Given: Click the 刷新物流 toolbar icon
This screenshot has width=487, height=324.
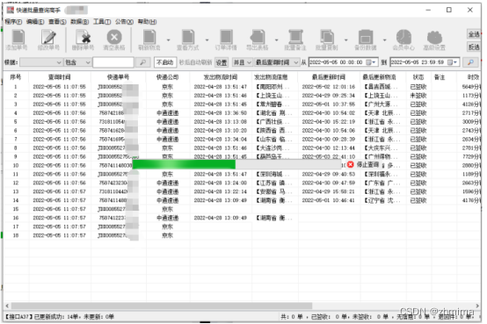Looking at the screenshot, I should pyautogui.click(x=149, y=38).
